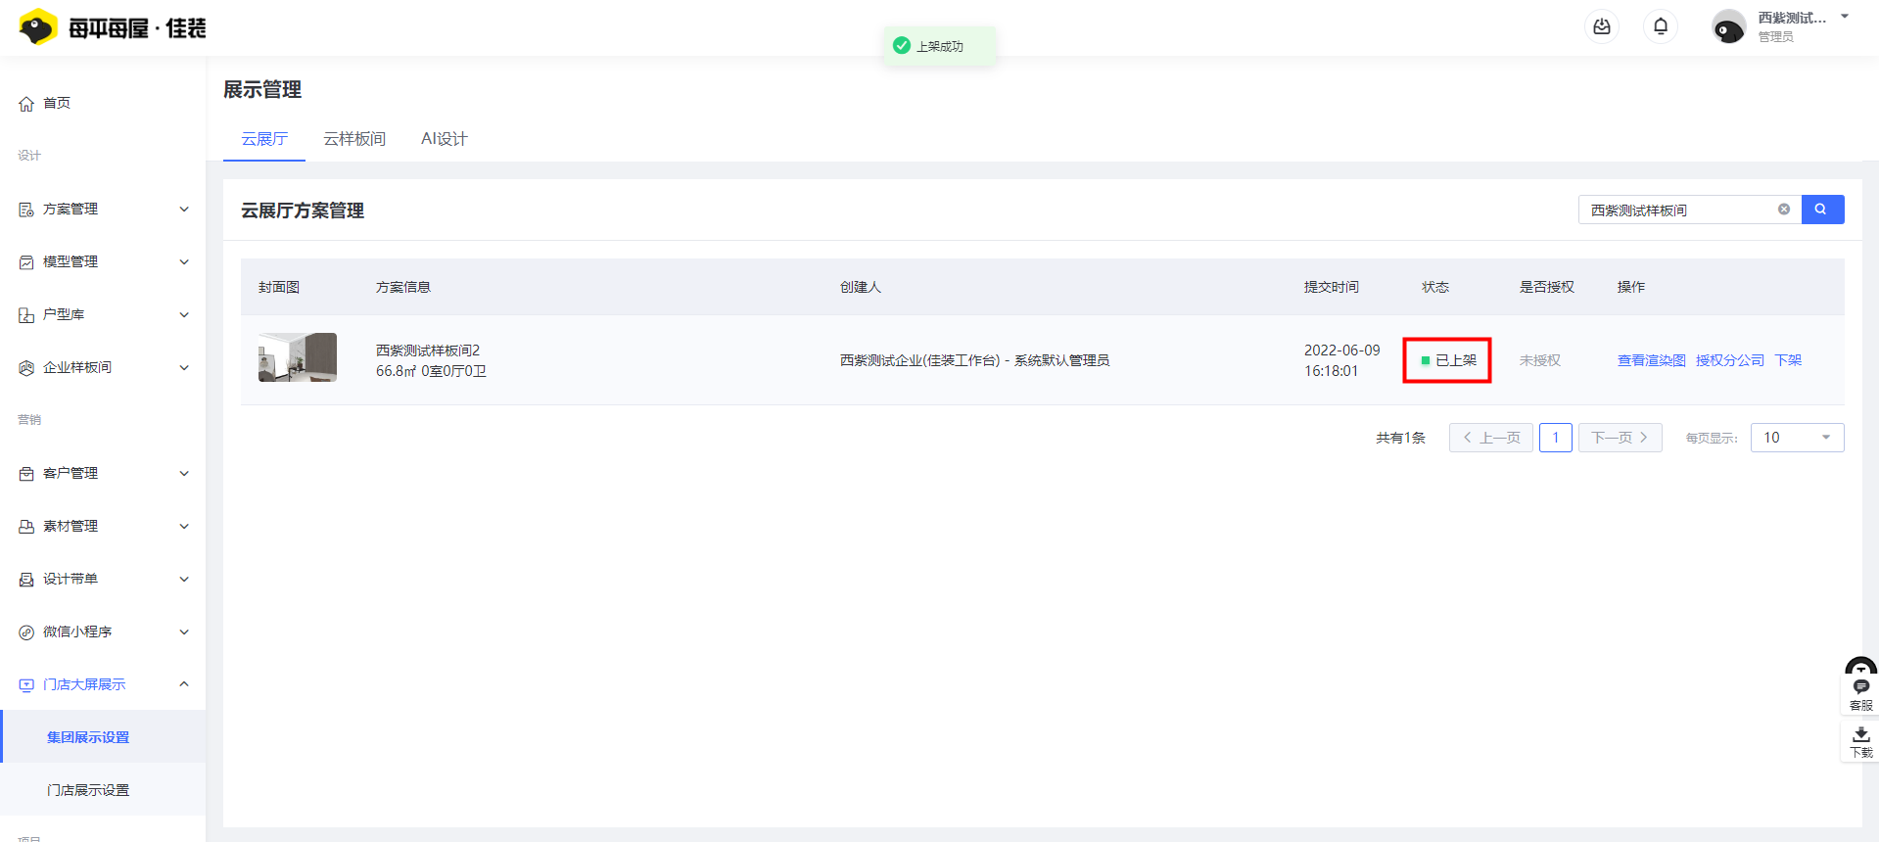This screenshot has height=842, width=1879.
Task: Click 下一页 pagination button
Action: click(1620, 438)
